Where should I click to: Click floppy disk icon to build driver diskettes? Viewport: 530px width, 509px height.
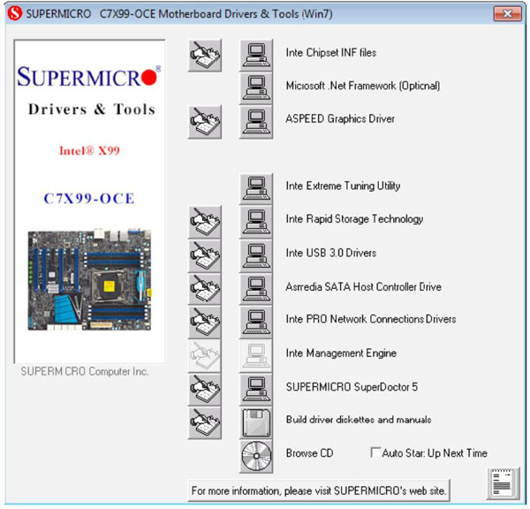click(256, 422)
